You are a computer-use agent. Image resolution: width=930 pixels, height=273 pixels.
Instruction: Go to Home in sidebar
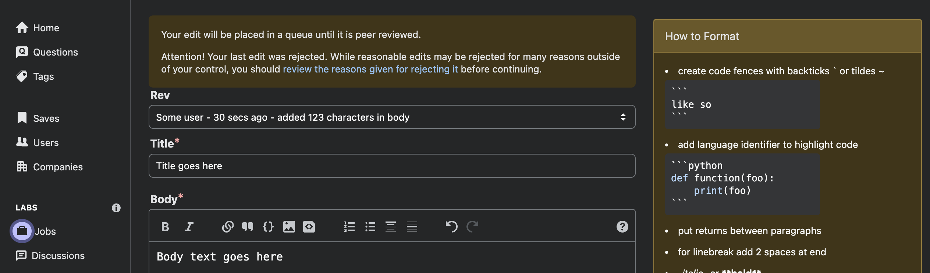pos(46,28)
